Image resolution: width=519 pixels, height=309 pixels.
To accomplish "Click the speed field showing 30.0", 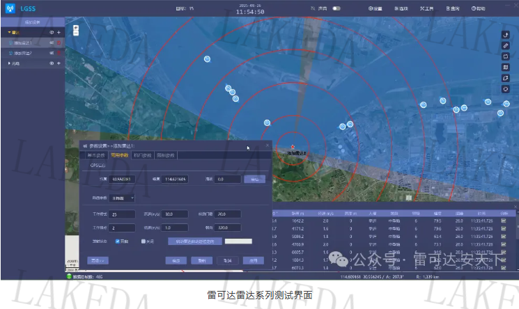I will tap(175, 214).
